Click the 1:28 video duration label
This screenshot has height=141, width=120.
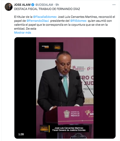click(21, 134)
